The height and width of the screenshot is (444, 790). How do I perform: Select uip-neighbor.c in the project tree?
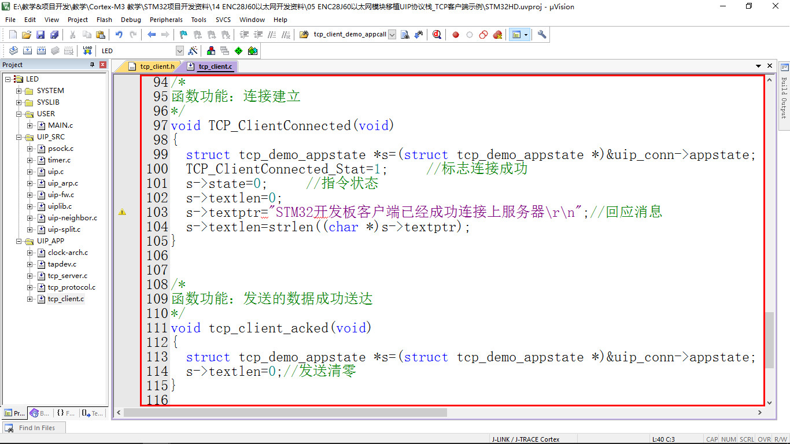tap(72, 218)
